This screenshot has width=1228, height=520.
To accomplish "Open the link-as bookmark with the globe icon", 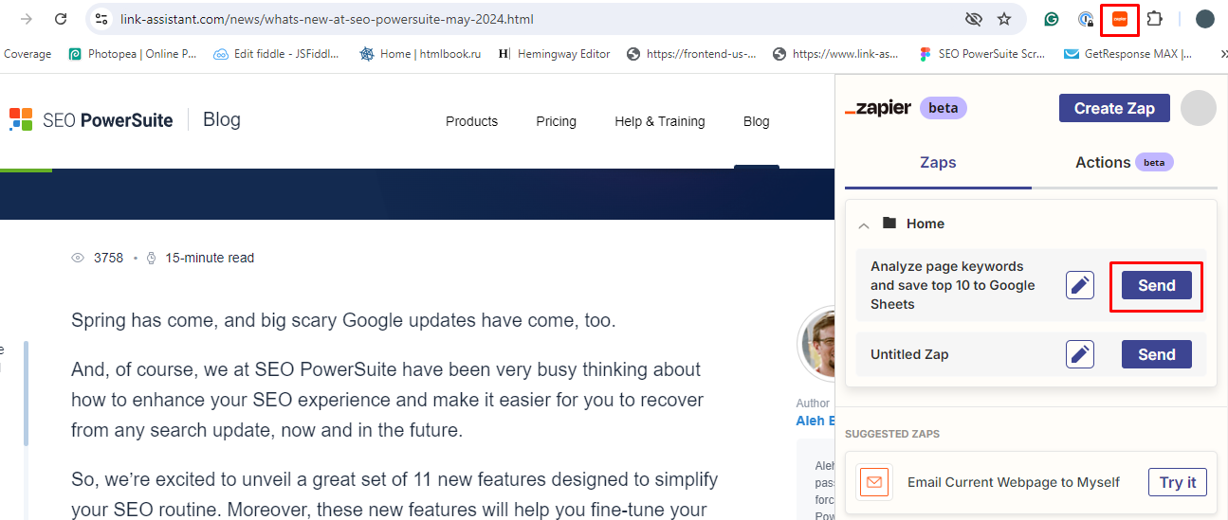I will click(835, 54).
